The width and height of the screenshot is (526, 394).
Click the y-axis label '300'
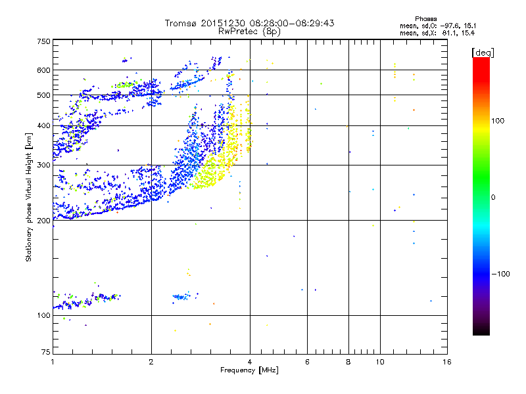pos(43,165)
